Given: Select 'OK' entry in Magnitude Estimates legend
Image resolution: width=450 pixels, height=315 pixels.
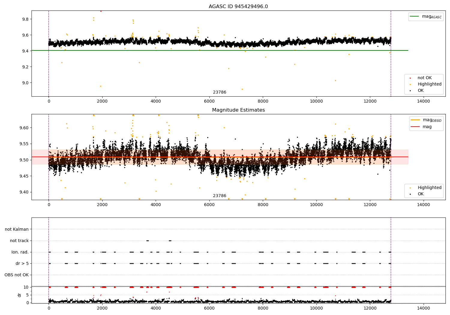Looking at the screenshot, I should [x=421, y=194].
